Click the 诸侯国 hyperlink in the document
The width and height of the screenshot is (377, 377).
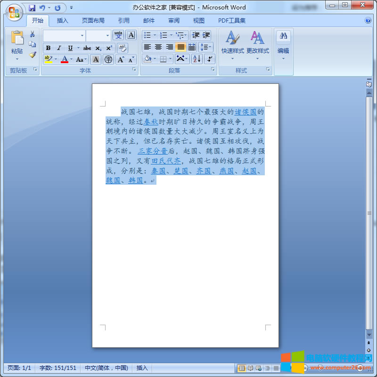(246, 112)
